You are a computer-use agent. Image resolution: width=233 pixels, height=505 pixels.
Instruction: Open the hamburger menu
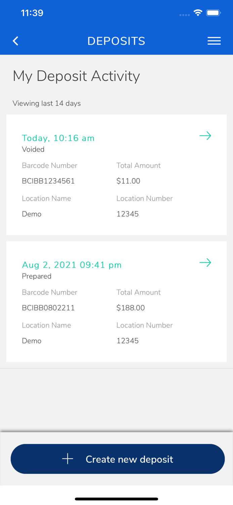click(214, 41)
